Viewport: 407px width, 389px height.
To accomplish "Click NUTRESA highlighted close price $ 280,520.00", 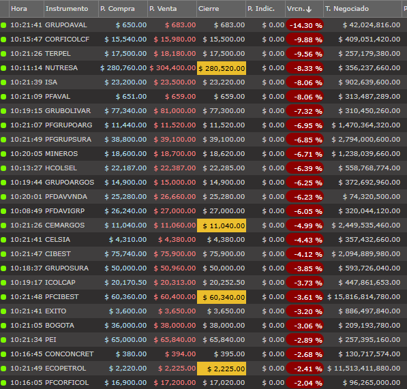I will [x=222, y=68].
